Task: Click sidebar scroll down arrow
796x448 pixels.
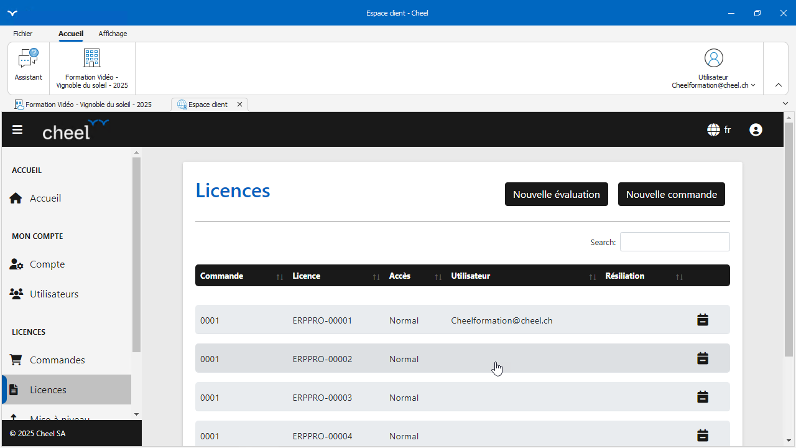Action: (137, 414)
